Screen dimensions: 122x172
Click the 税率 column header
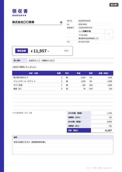91,73
